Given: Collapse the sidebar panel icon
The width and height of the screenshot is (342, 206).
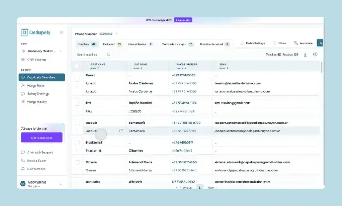Looking at the screenshot, I should [x=61, y=33].
